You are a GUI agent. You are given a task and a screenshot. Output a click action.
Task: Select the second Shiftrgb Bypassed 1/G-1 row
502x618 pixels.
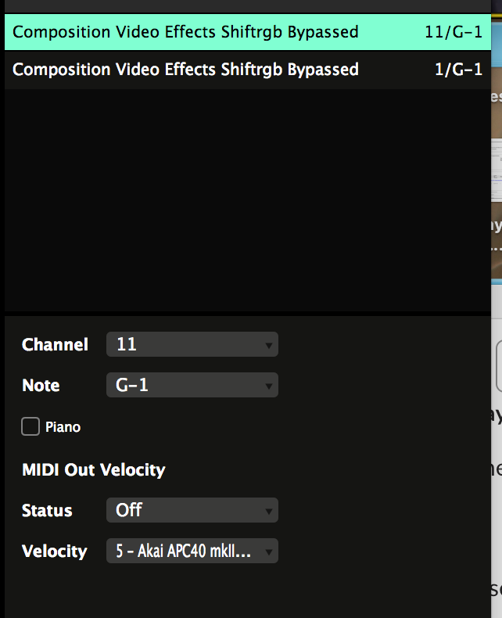[185, 70]
